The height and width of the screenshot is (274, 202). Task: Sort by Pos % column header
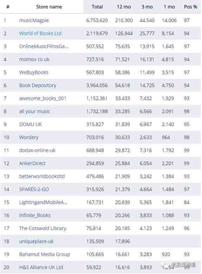[x=190, y=7]
